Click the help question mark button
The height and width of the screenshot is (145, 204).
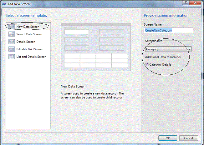pos(186,3)
